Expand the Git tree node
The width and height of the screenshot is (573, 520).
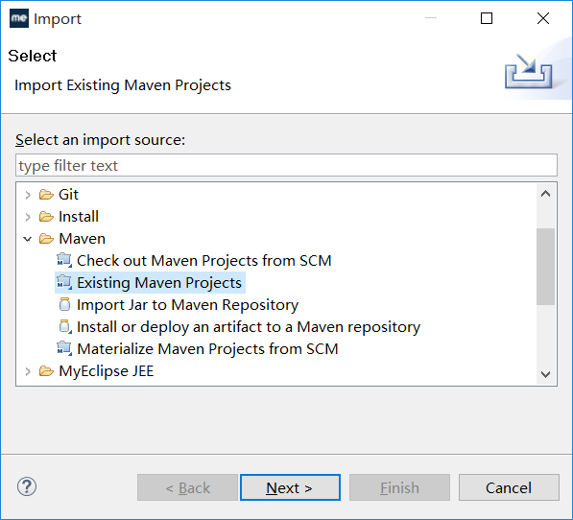(x=28, y=195)
